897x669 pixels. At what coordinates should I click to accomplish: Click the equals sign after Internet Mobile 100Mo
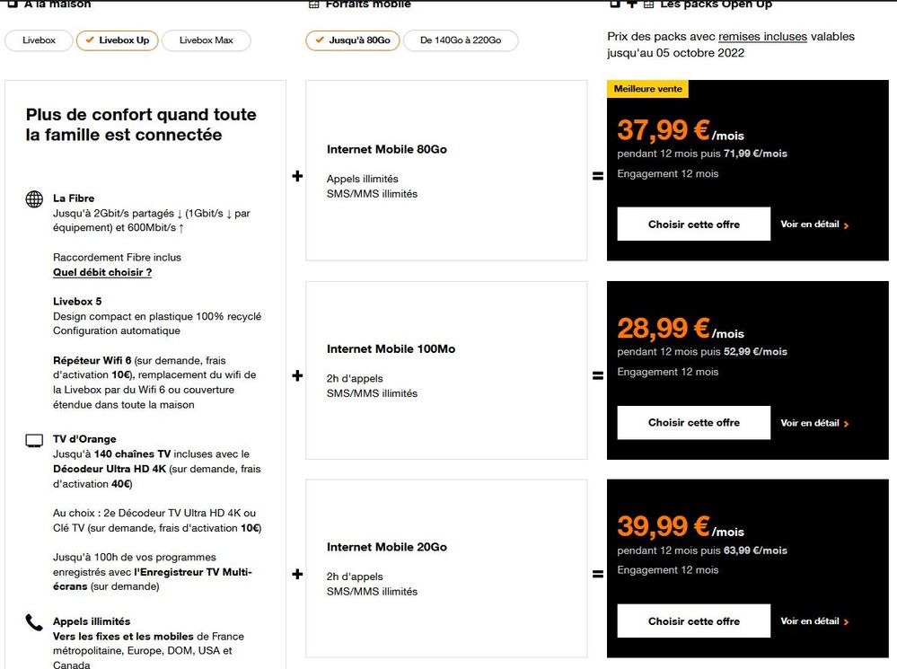tap(598, 375)
